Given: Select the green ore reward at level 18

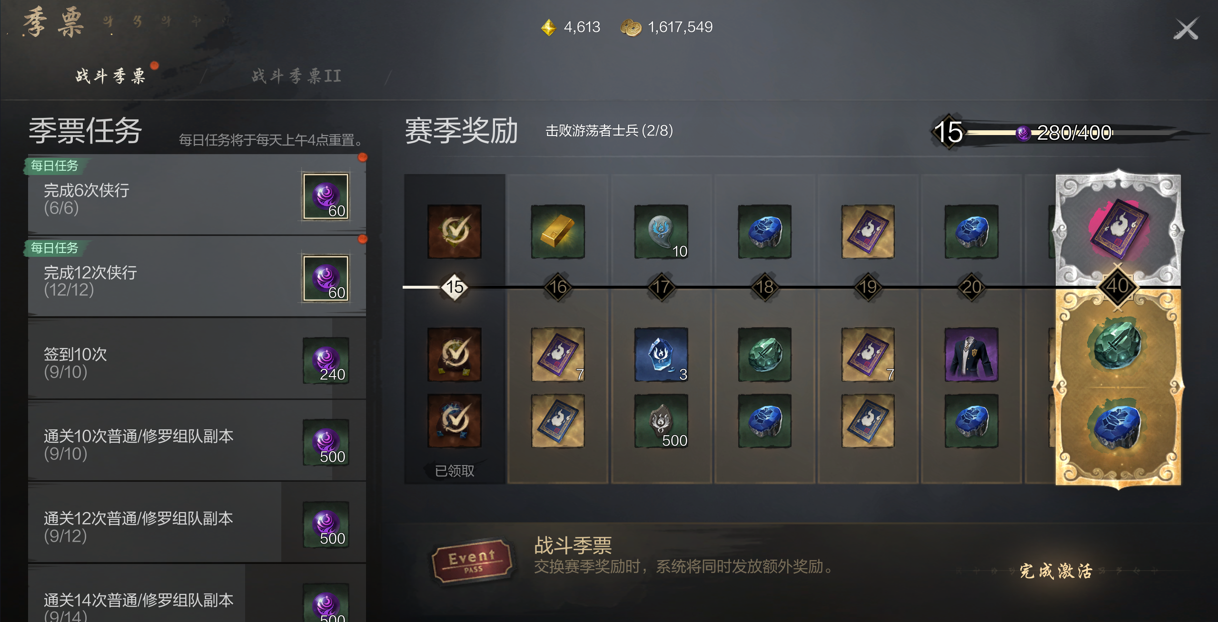Looking at the screenshot, I should pos(765,354).
